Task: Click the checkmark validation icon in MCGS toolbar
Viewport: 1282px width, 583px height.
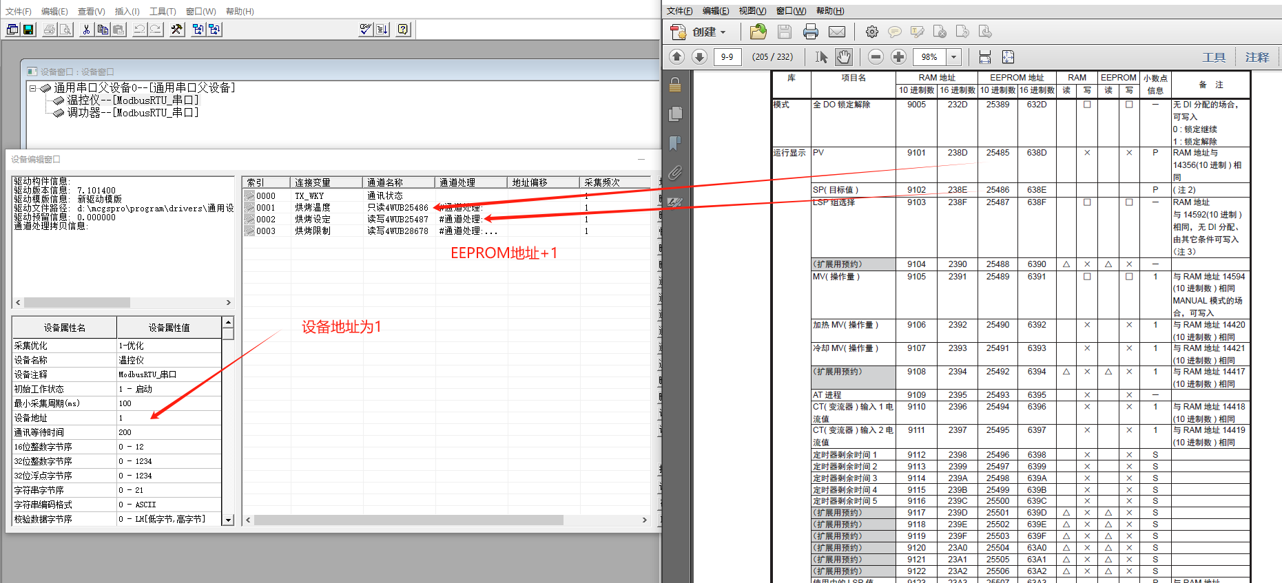Action: (x=366, y=30)
